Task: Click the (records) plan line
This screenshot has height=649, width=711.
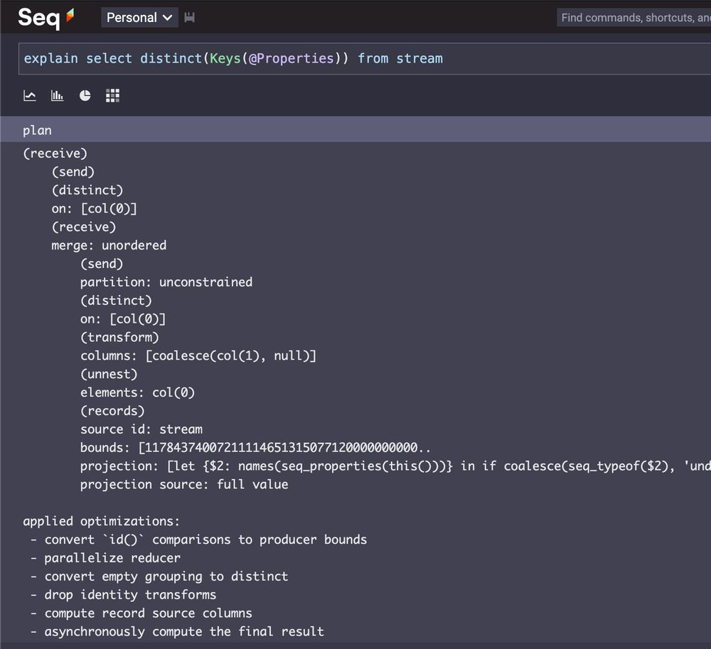Action: tap(112, 411)
